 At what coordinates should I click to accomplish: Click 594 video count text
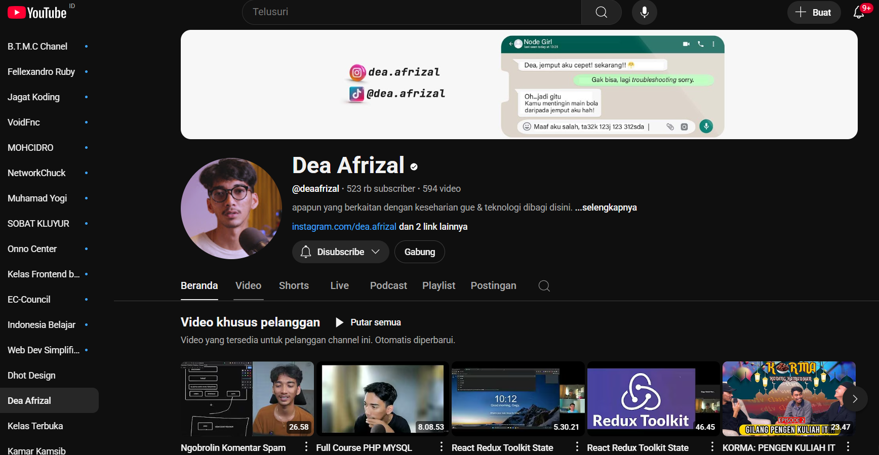pos(442,189)
